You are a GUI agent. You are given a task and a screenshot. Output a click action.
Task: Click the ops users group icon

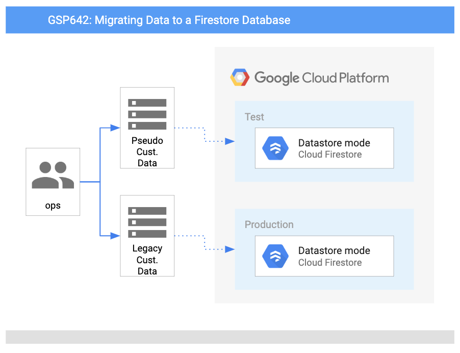coord(53,175)
